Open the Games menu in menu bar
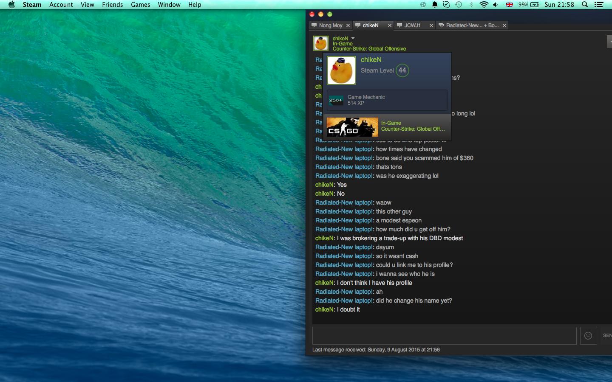 coord(140,5)
